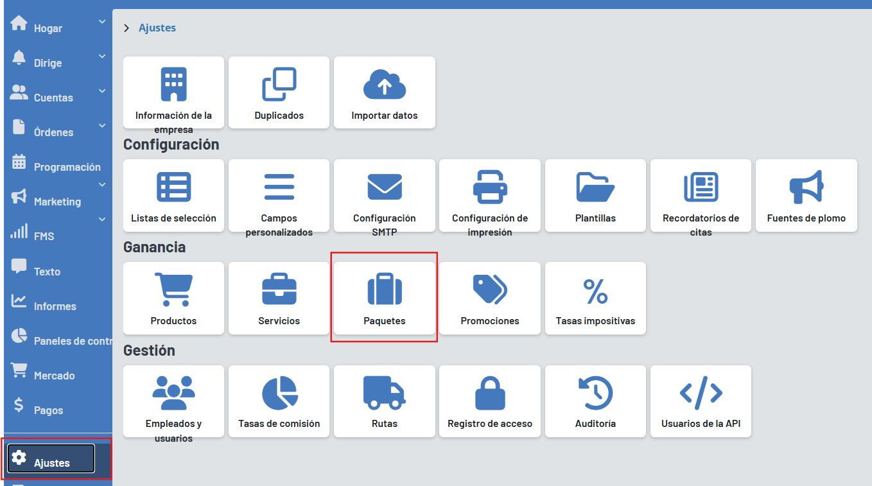
Task: Open Tasas impositivas percent tile
Action: (595, 298)
